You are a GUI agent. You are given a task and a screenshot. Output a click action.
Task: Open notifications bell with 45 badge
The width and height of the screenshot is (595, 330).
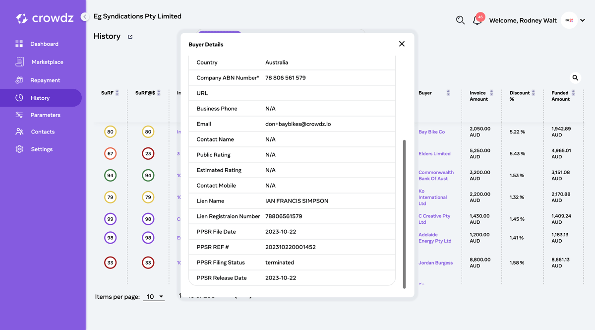tap(477, 20)
